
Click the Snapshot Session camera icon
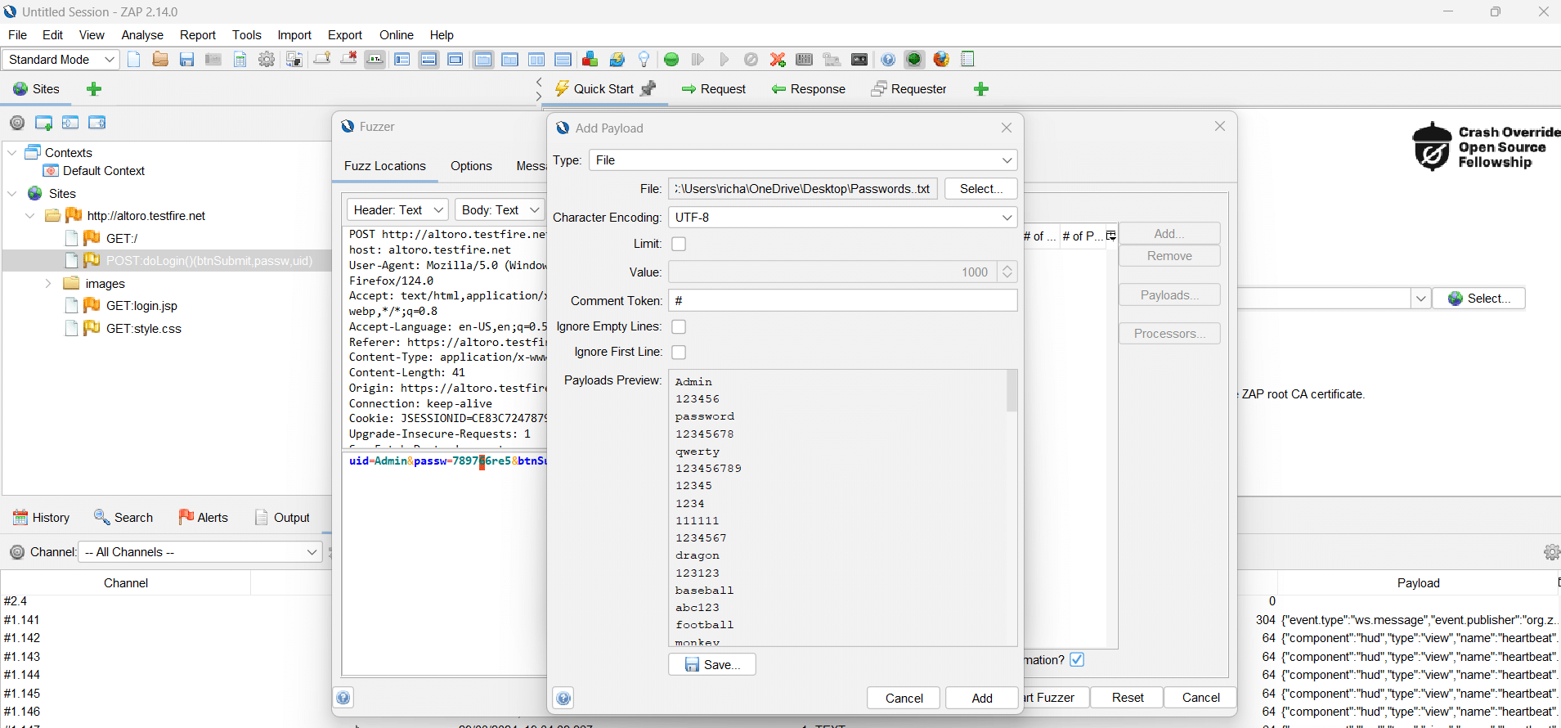point(213,59)
